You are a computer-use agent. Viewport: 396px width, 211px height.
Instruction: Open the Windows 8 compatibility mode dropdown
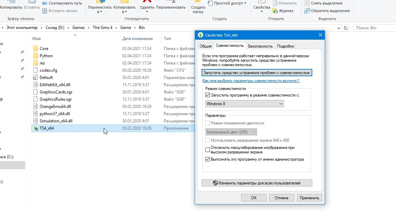pyautogui.click(x=281, y=103)
